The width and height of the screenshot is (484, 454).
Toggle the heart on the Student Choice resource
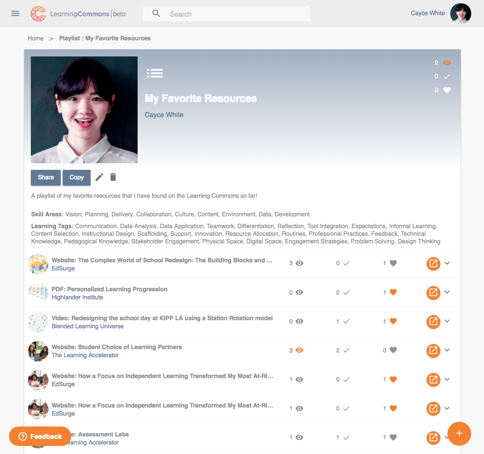coord(393,350)
